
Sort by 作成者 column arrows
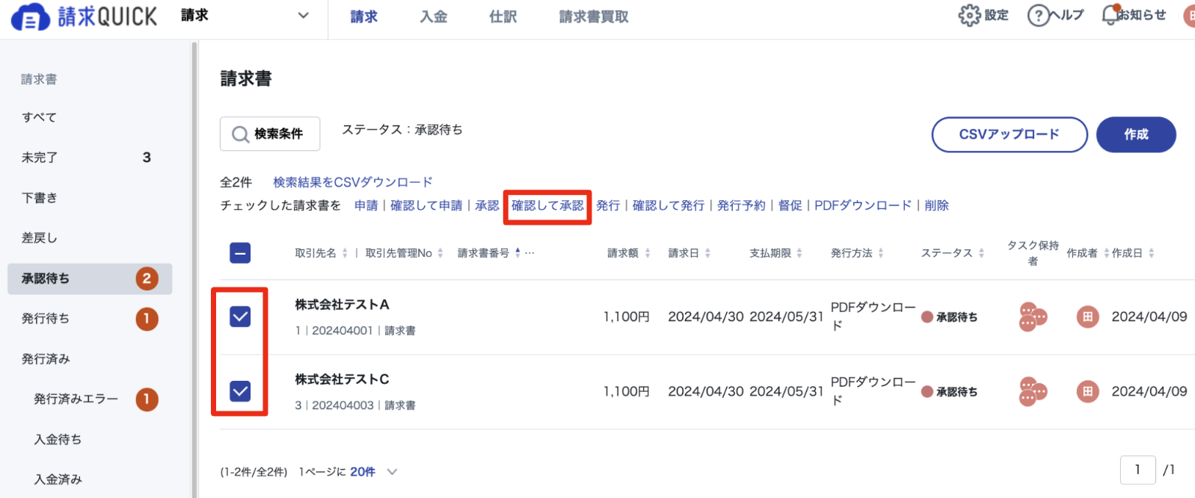pos(1107,253)
